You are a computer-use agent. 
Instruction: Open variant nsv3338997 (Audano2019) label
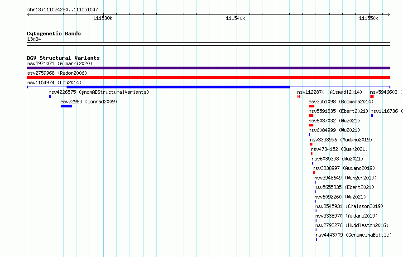coord(344,168)
